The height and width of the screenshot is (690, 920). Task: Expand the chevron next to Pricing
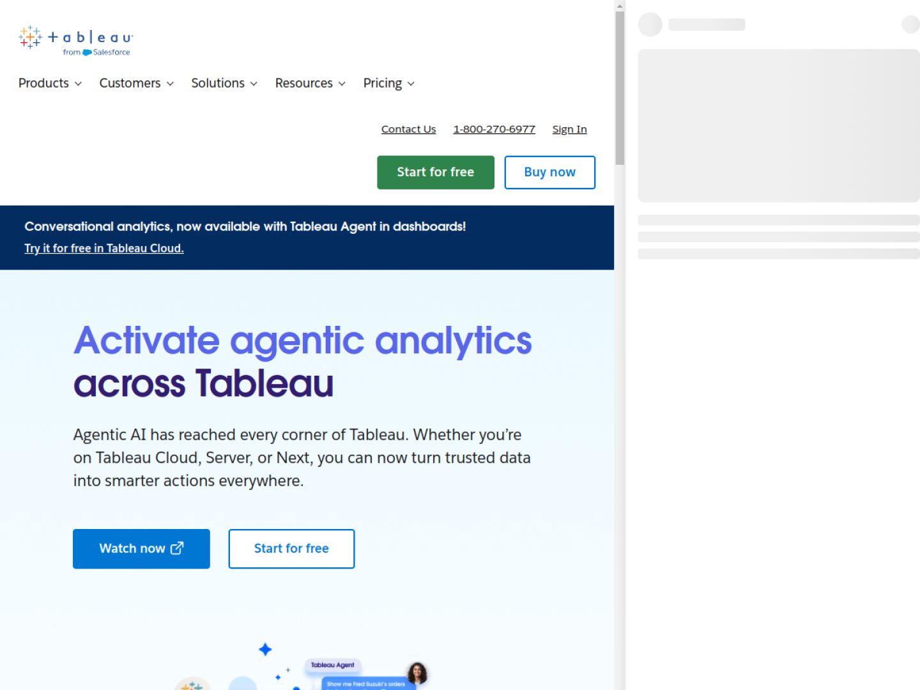411,84
